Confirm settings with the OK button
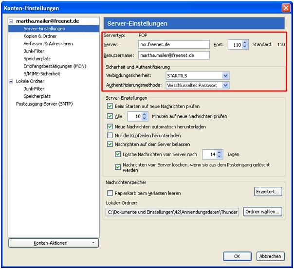 point(237,256)
